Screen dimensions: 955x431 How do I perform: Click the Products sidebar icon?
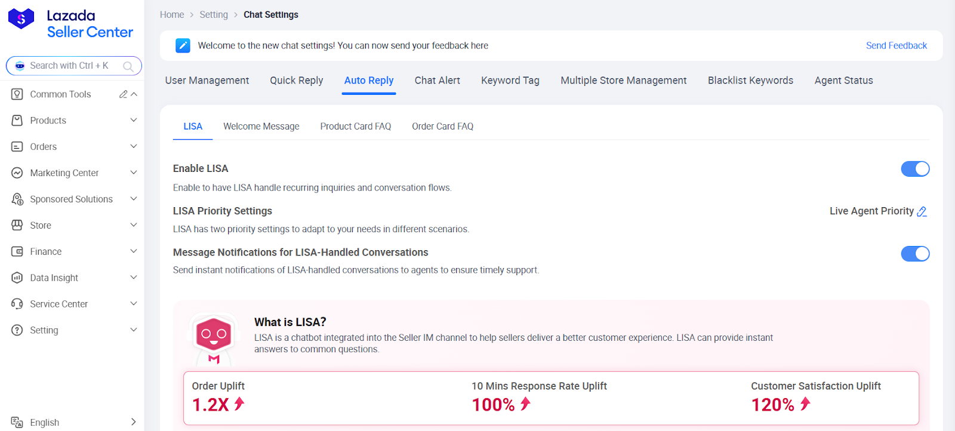(17, 121)
